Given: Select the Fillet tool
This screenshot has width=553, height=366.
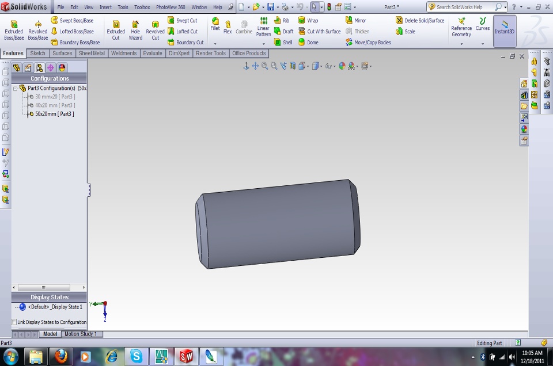Looking at the screenshot, I should point(215,24).
